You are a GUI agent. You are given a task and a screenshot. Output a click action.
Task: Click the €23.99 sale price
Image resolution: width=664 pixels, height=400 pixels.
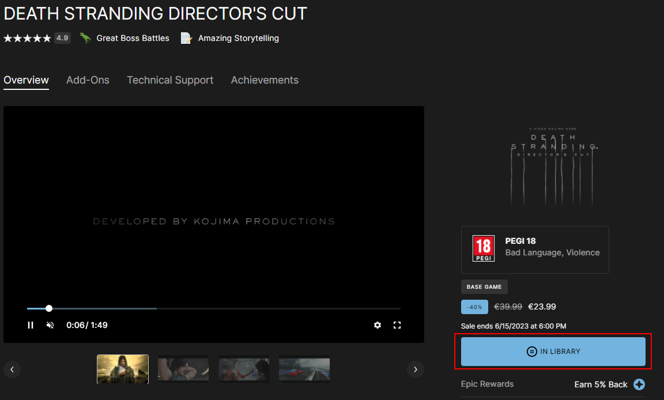pos(542,307)
